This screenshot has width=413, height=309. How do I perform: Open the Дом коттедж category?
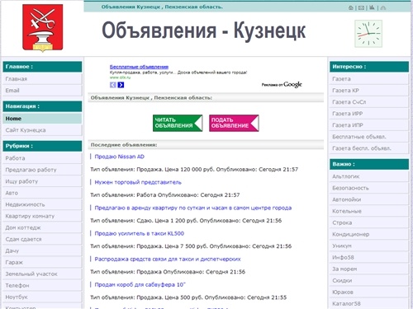pos(42,227)
